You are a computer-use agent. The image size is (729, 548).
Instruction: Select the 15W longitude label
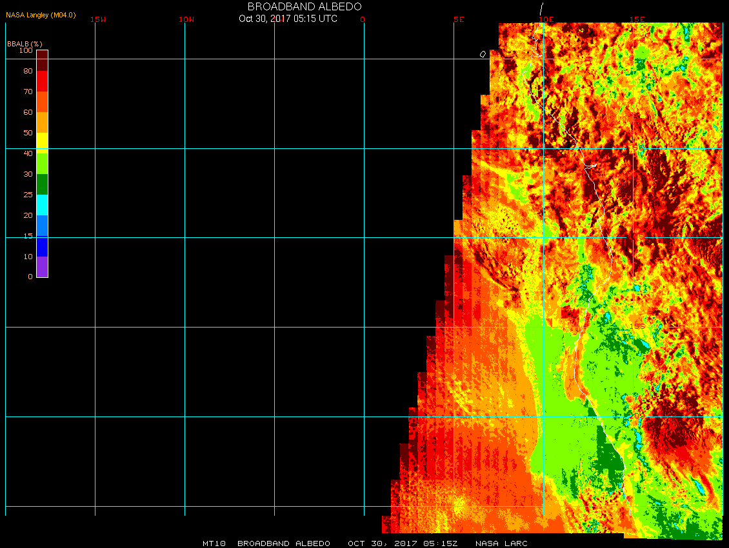(98, 19)
